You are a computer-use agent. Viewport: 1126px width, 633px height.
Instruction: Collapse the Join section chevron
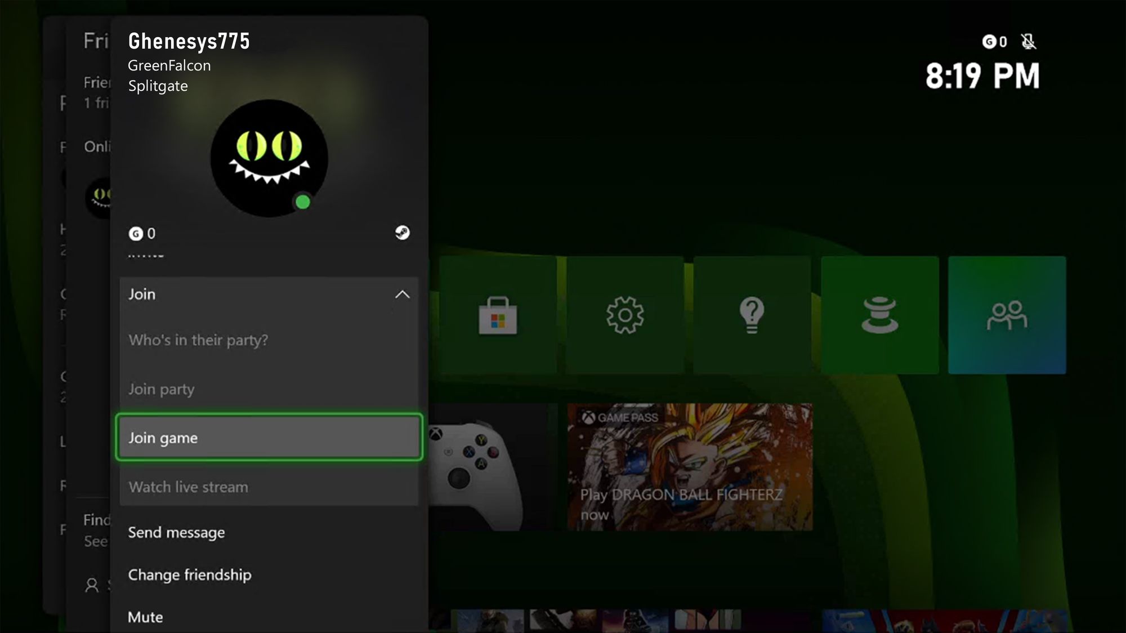(402, 295)
